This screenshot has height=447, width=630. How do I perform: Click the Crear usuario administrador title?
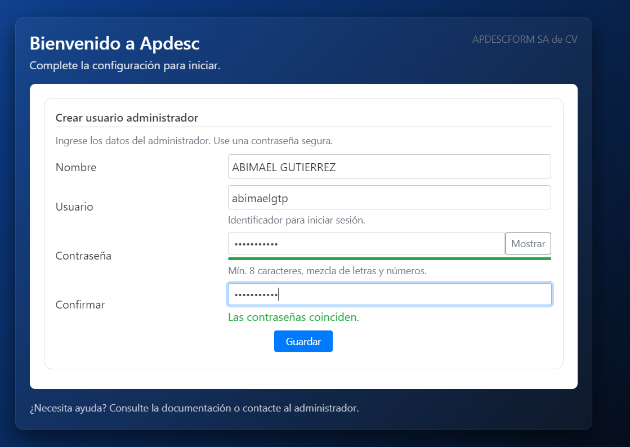[127, 118]
